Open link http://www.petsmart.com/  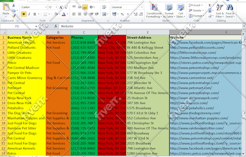coord(191,88)
